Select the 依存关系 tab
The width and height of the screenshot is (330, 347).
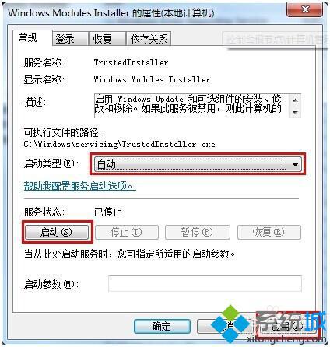tap(149, 39)
